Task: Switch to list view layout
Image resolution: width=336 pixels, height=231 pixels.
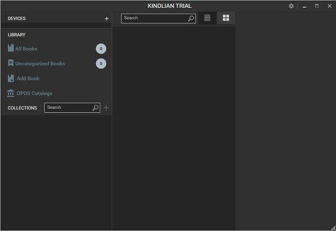Action: coord(207,18)
